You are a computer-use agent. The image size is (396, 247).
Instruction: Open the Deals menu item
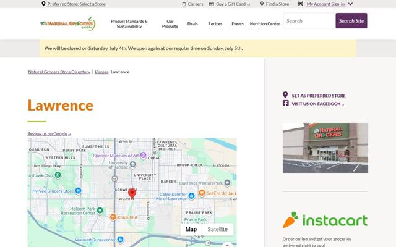[192, 23]
